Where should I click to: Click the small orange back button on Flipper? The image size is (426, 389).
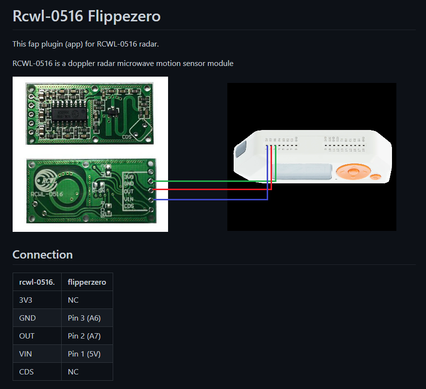(376, 177)
